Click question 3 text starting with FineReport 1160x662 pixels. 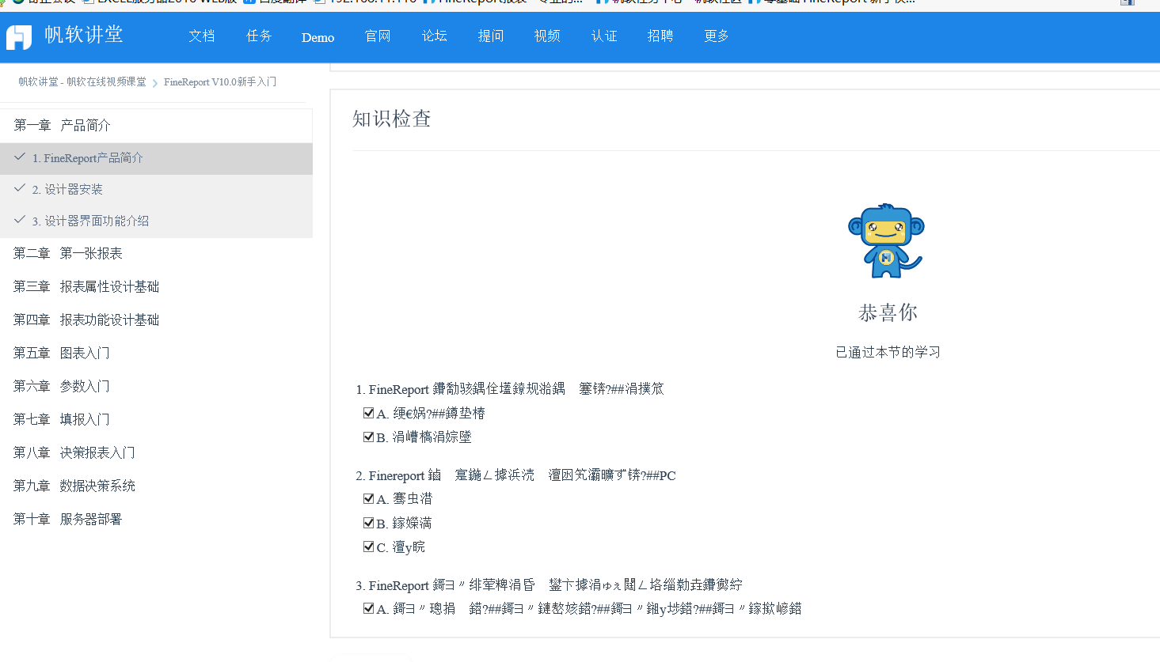click(549, 585)
